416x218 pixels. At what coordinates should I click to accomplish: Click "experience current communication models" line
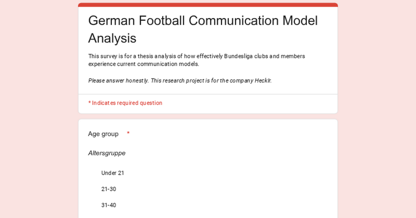point(144,64)
